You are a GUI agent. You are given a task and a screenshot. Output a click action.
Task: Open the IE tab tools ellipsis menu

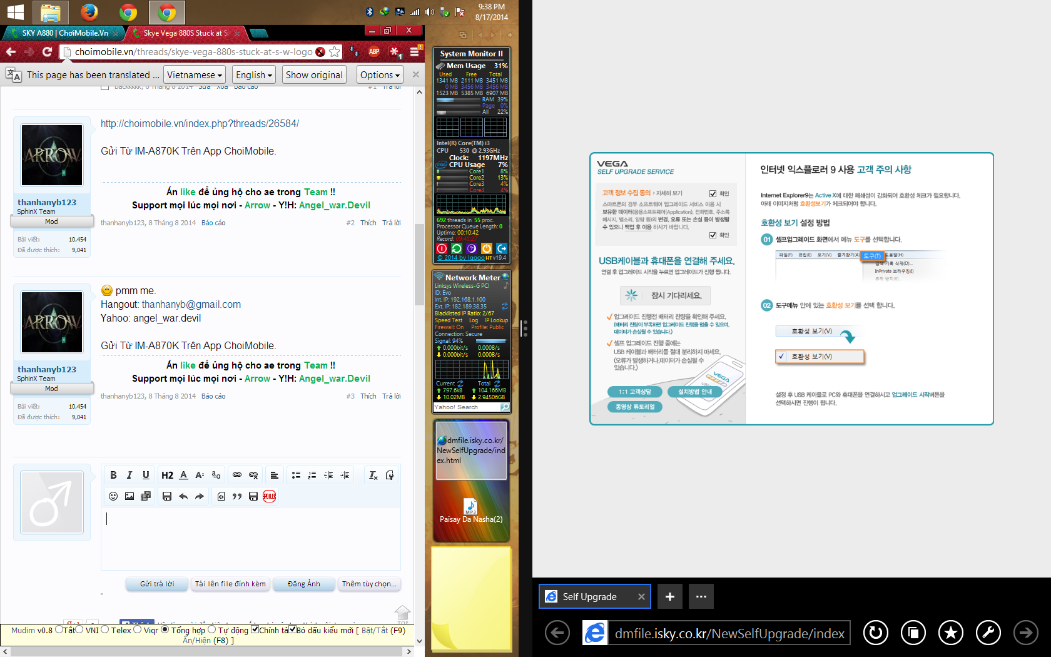(x=701, y=596)
